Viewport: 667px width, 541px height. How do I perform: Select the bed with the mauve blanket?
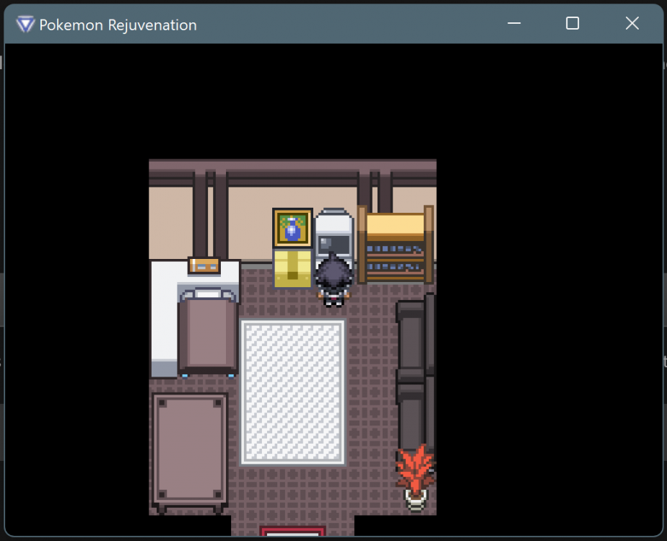[x=208, y=332]
